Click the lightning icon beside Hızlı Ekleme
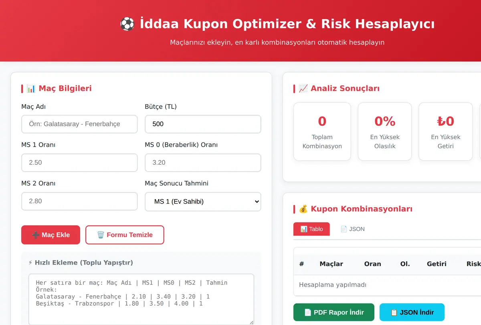The image size is (481, 325). click(x=30, y=262)
